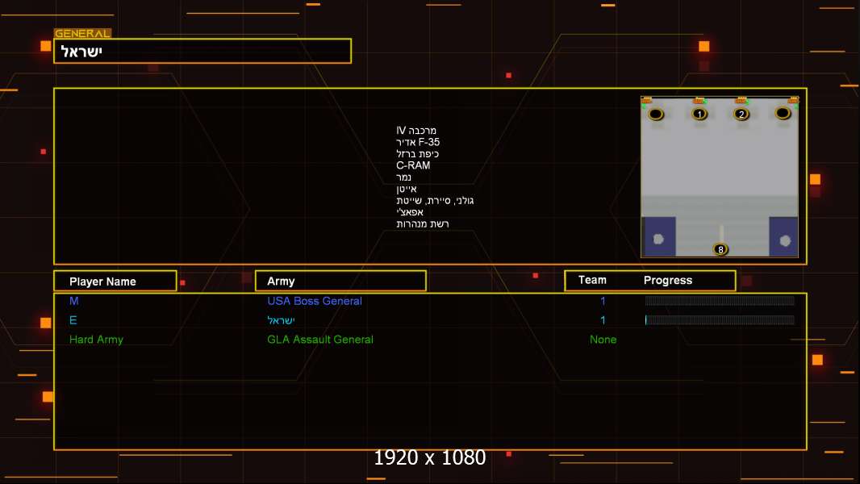This screenshot has width=860, height=484.
Task: Click GLA Assault General army entry
Action: [x=319, y=340]
